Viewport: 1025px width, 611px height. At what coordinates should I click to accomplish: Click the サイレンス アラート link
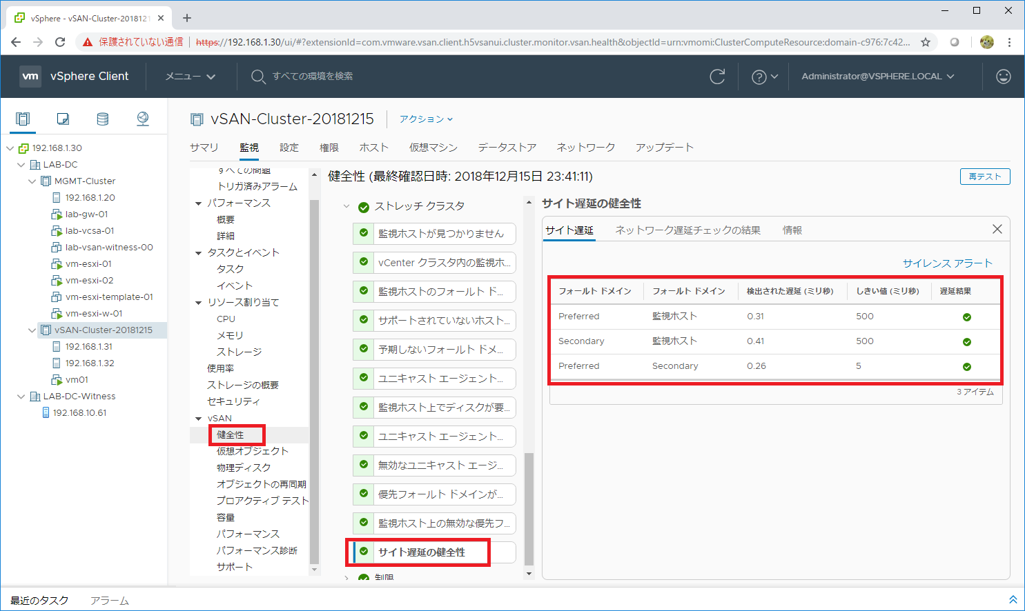point(948,263)
